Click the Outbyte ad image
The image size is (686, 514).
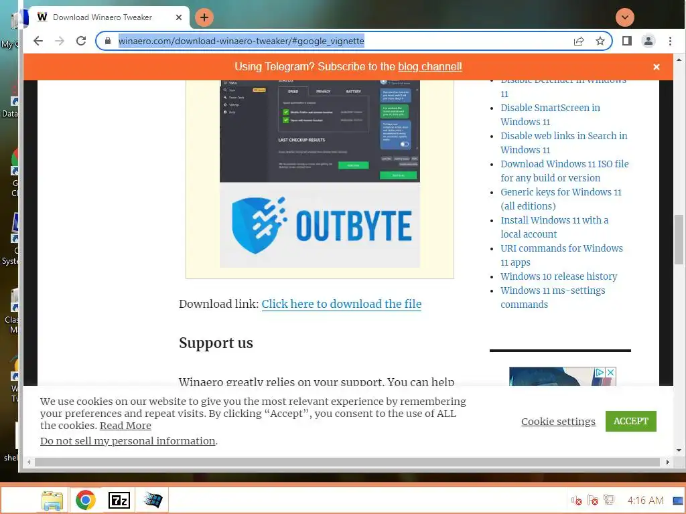[320, 173]
